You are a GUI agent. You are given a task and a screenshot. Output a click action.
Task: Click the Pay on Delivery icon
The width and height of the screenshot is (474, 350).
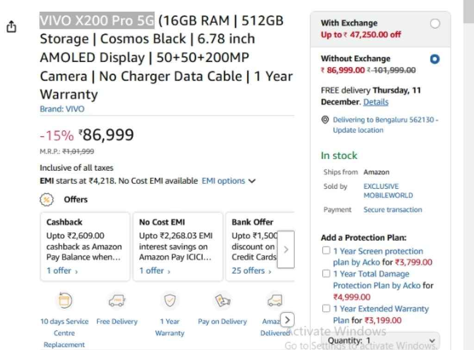pos(222,301)
